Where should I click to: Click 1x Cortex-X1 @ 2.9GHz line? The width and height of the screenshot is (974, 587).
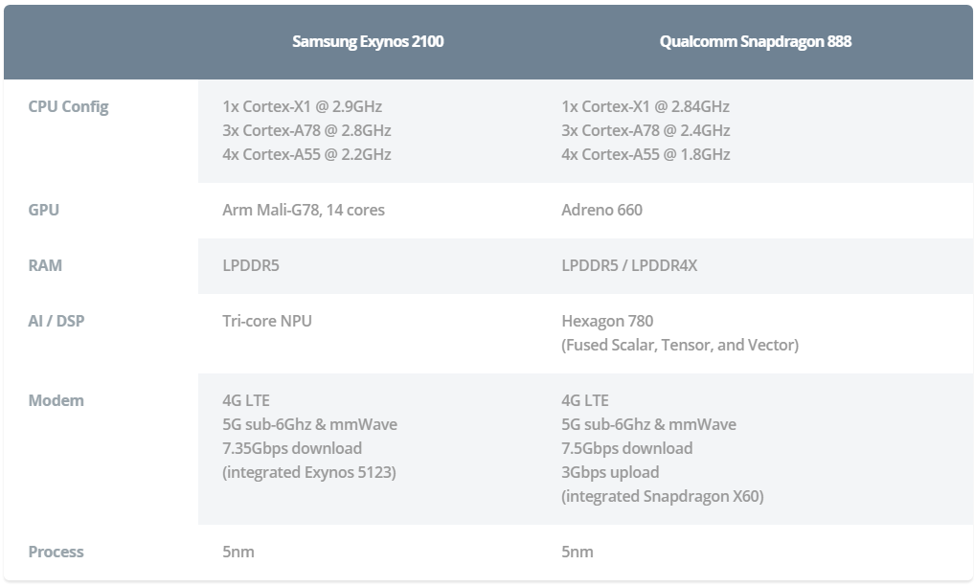point(302,106)
